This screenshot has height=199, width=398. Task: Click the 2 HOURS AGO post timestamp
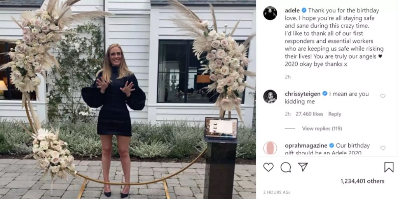click(x=277, y=192)
